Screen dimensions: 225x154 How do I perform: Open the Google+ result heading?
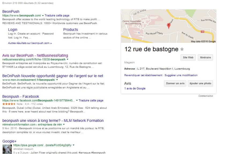(9, 141)
